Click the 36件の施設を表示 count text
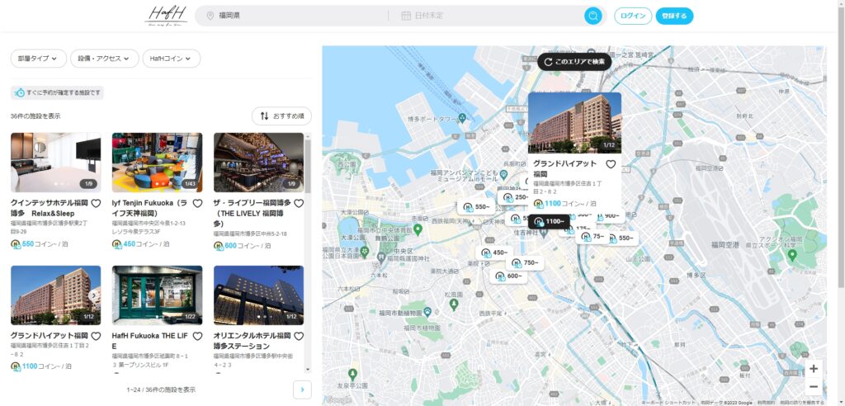 tap(35, 116)
